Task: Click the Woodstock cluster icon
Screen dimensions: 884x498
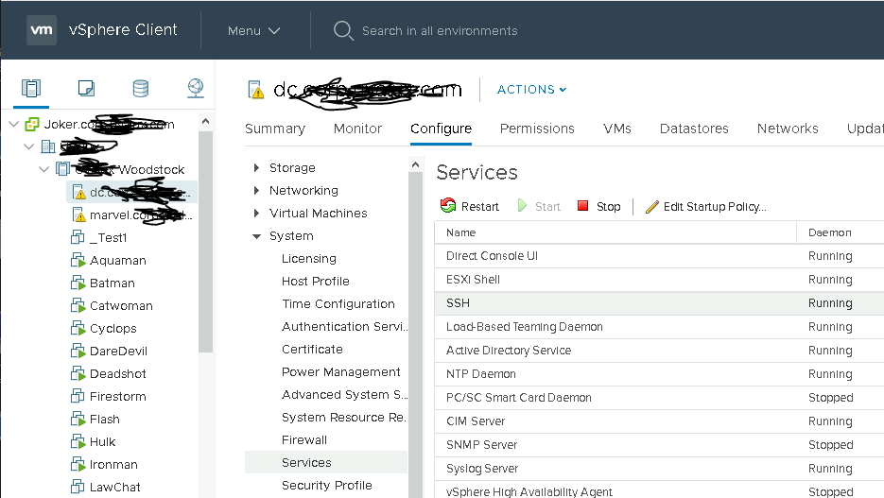Action: [x=63, y=169]
